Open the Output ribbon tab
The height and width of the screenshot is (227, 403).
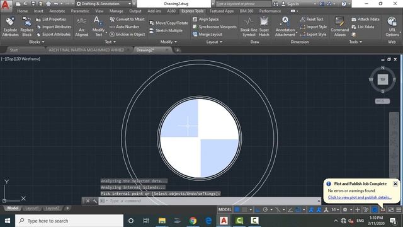click(x=135, y=11)
